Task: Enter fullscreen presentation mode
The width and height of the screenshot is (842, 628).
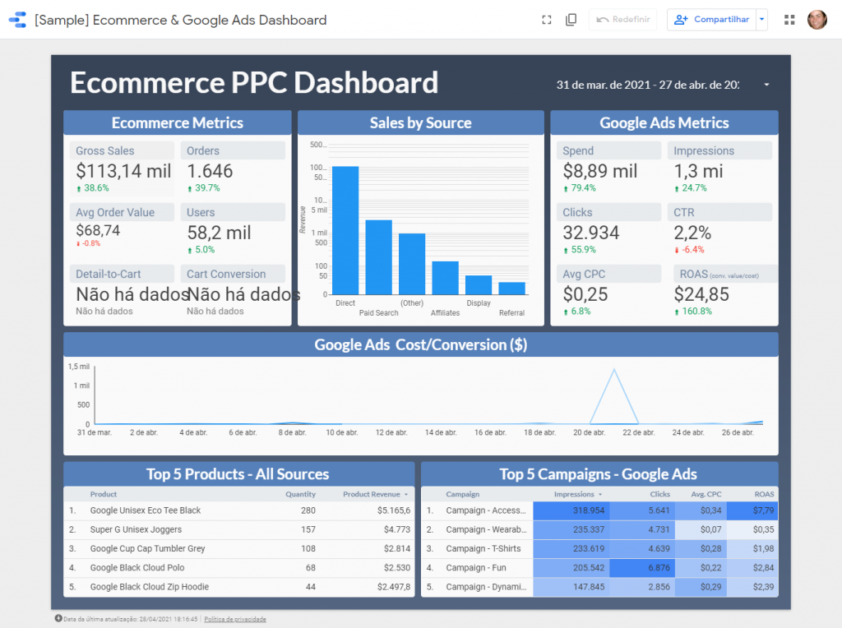Action: click(546, 20)
